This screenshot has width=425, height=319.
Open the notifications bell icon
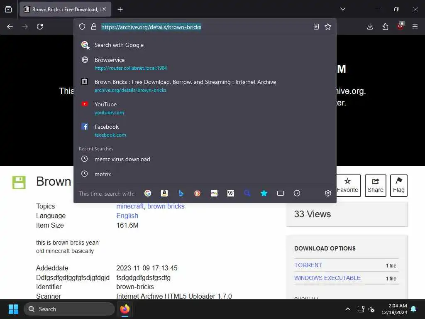[414, 309]
